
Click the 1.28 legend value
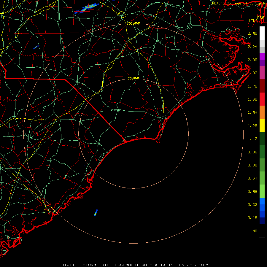(x=252, y=126)
